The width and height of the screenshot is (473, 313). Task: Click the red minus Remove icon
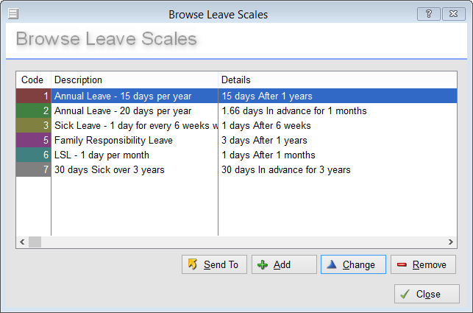tap(402, 264)
